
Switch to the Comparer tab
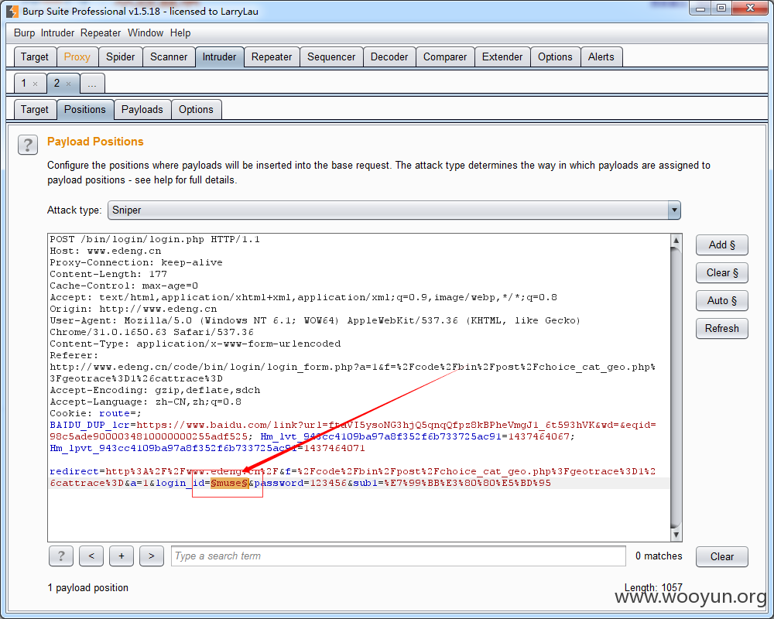tap(445, 56)
